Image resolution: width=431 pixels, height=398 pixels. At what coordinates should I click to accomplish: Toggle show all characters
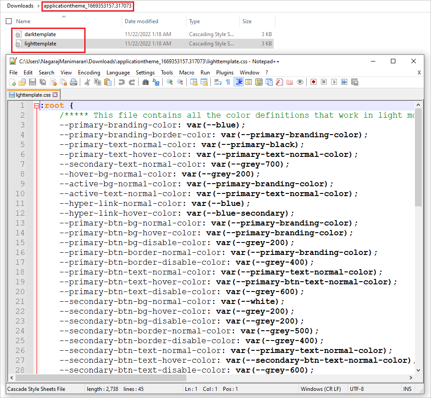pyautogui.click(x=228, y=82)
